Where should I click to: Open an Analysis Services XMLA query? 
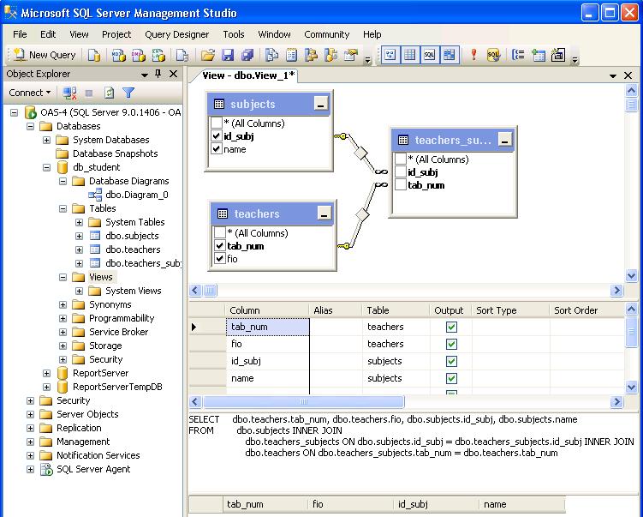pos(158,55)
